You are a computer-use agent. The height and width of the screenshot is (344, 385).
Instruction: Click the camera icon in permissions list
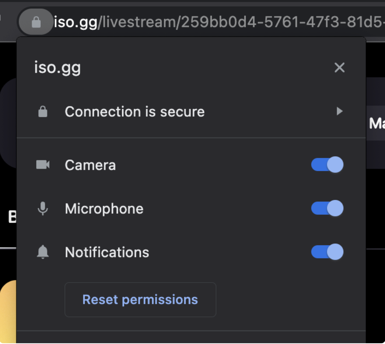click(43, 165)
